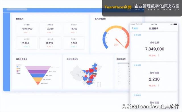The width and height of the screenshot is (182, 112).
Task: Open the 25,786 statistic card
Action: coord(27,43)
